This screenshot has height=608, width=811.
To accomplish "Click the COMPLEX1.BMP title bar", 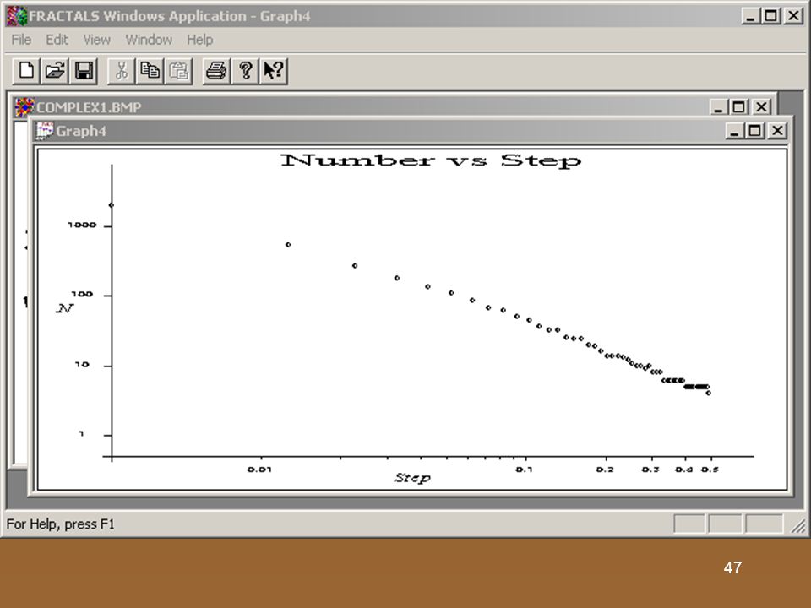I will 395,107.
